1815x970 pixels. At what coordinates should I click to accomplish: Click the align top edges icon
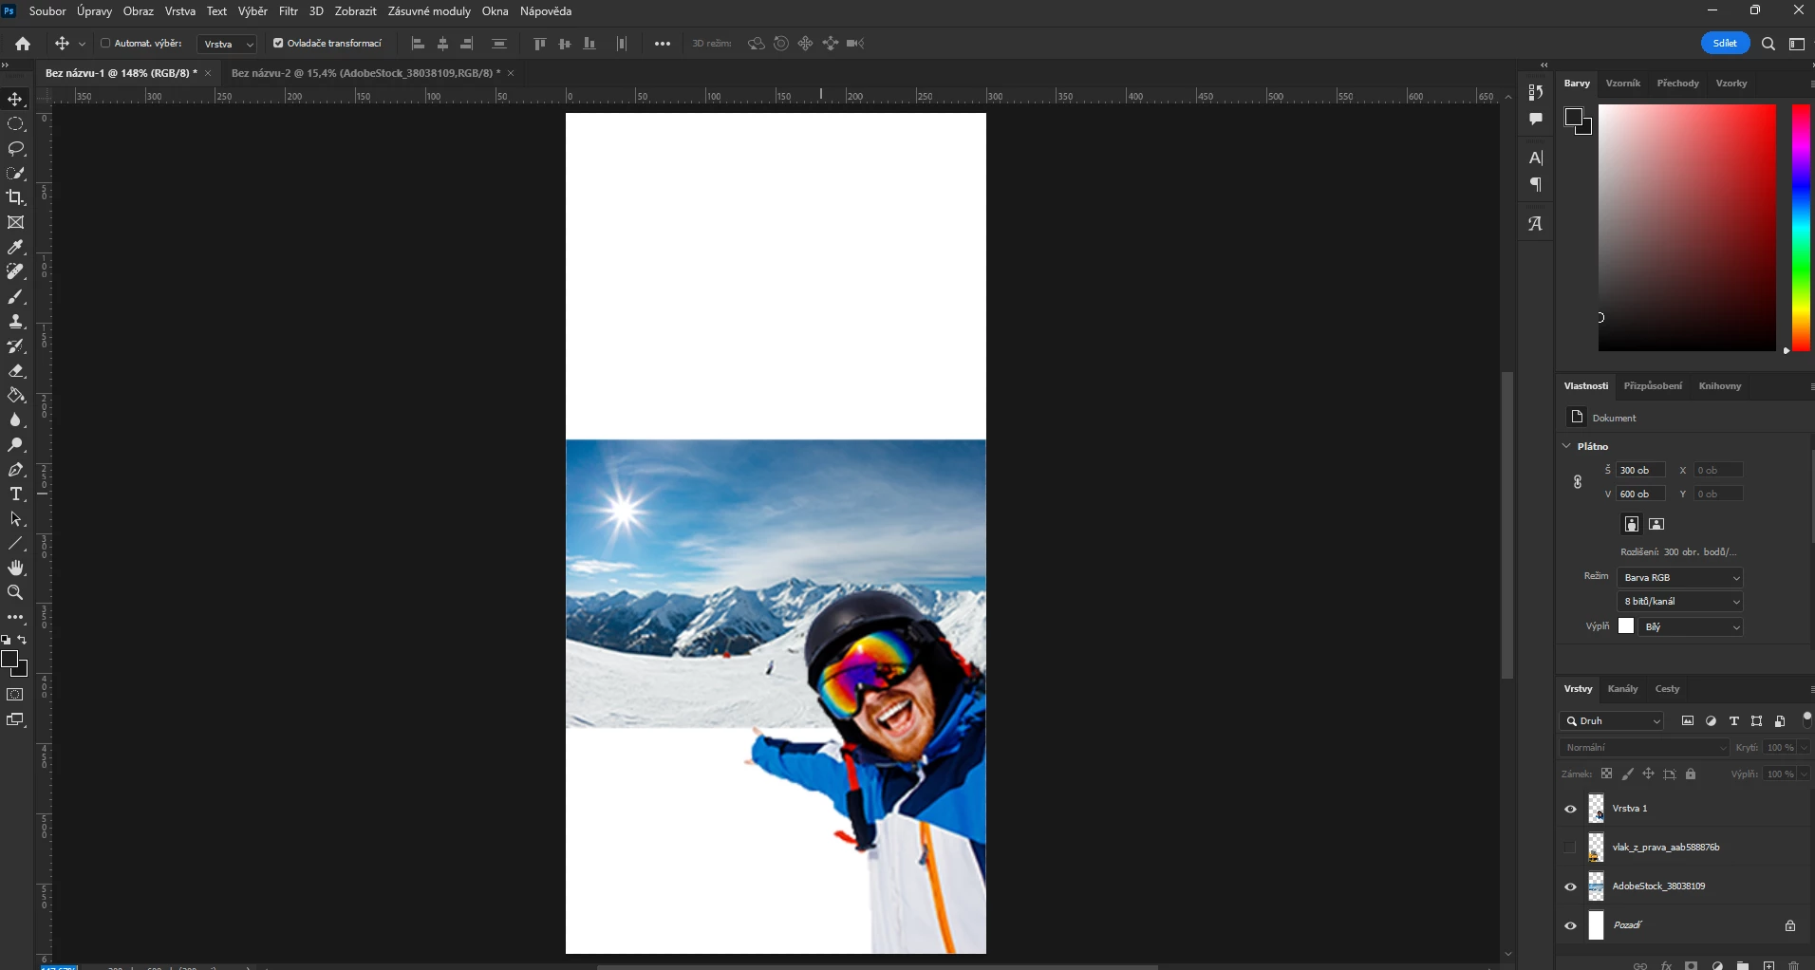coord(540,44)
